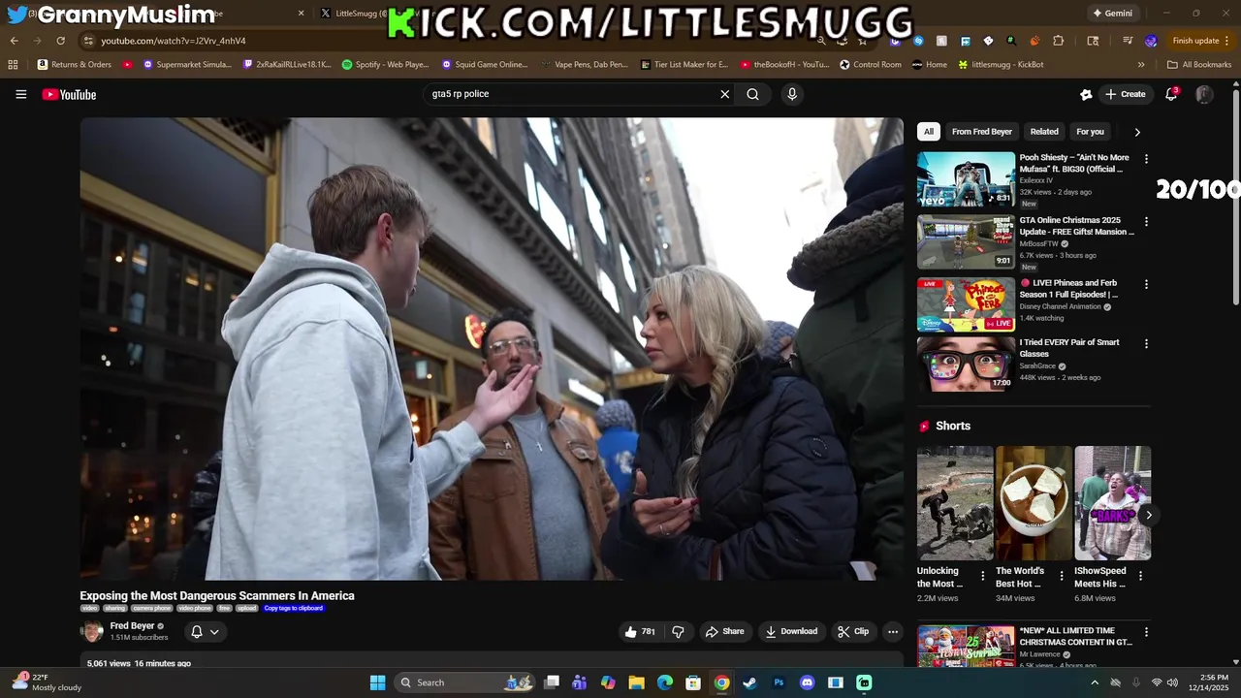This screenshot has width=1241, height=698.
Task: Show next chips with the right arrow
Action: (1137, 132)
